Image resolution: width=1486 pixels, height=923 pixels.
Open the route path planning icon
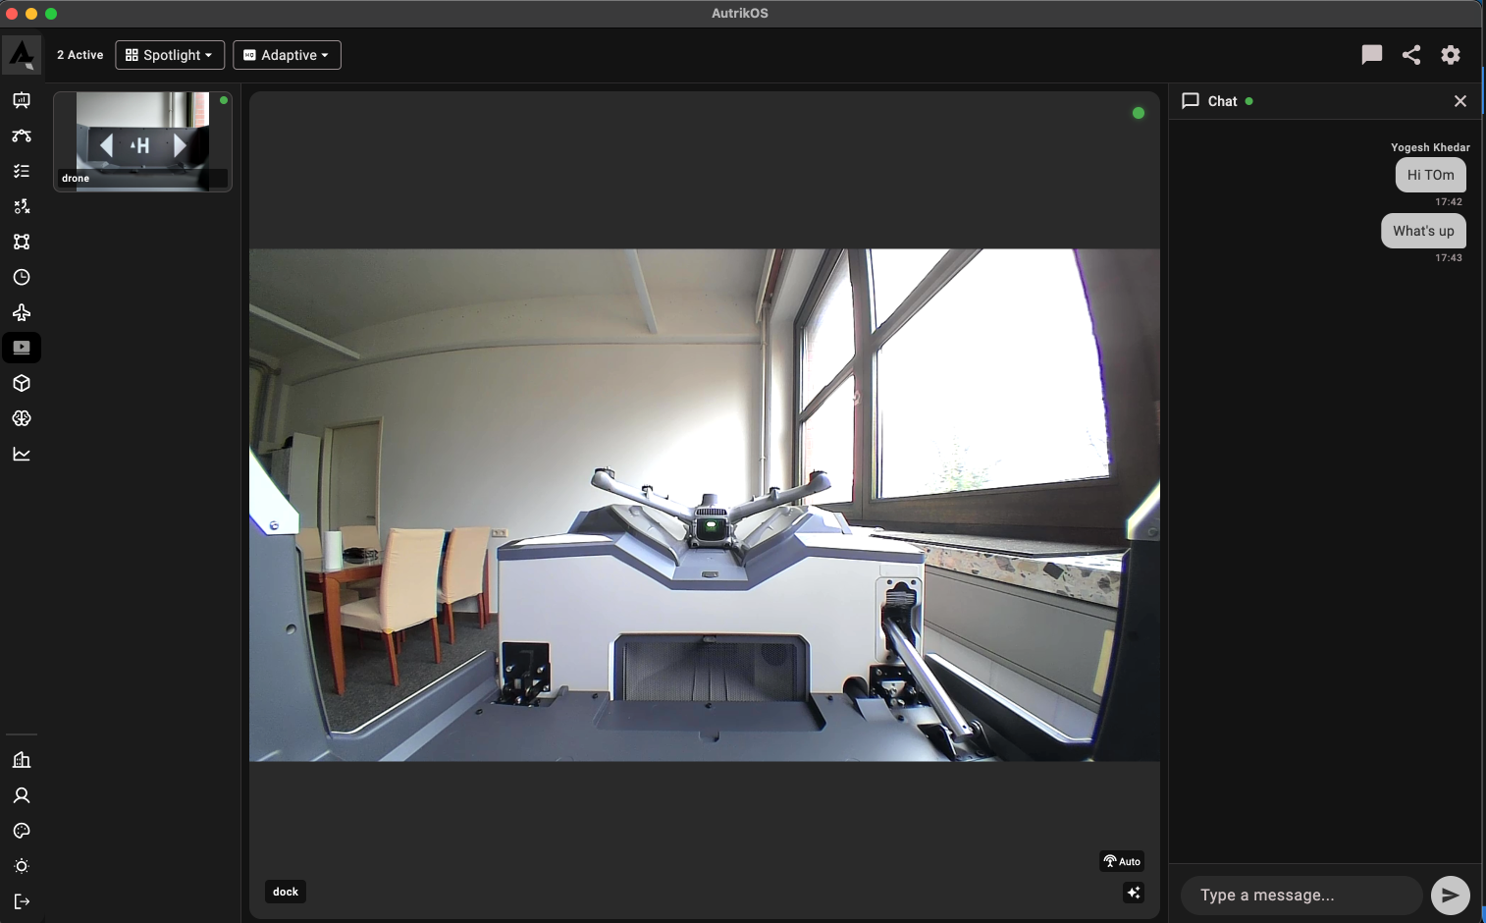pyautogui.click(x=22, y=136)
